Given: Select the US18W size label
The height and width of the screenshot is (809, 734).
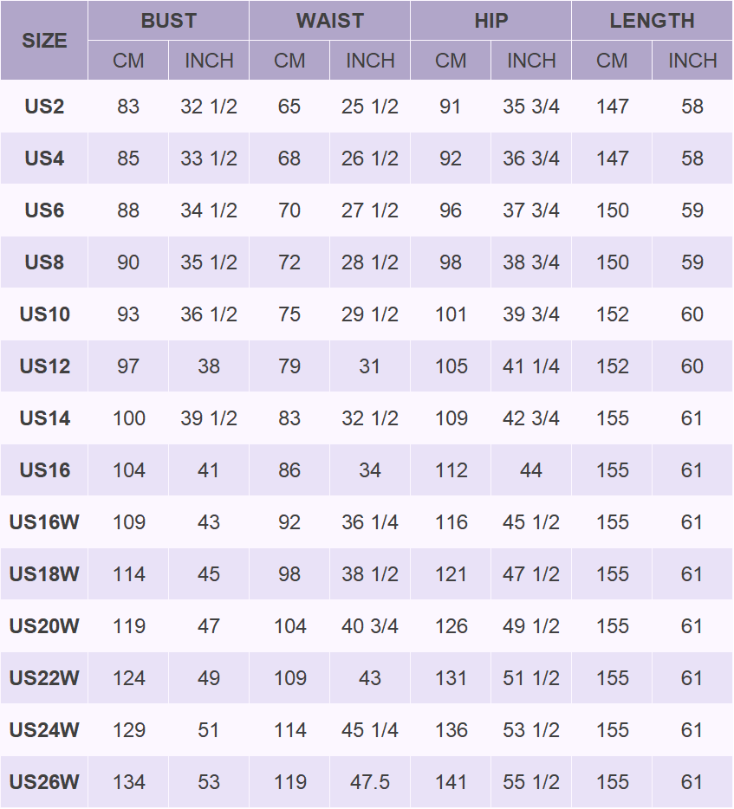Looking at the screenshot, I should click(x=44, y=574).
